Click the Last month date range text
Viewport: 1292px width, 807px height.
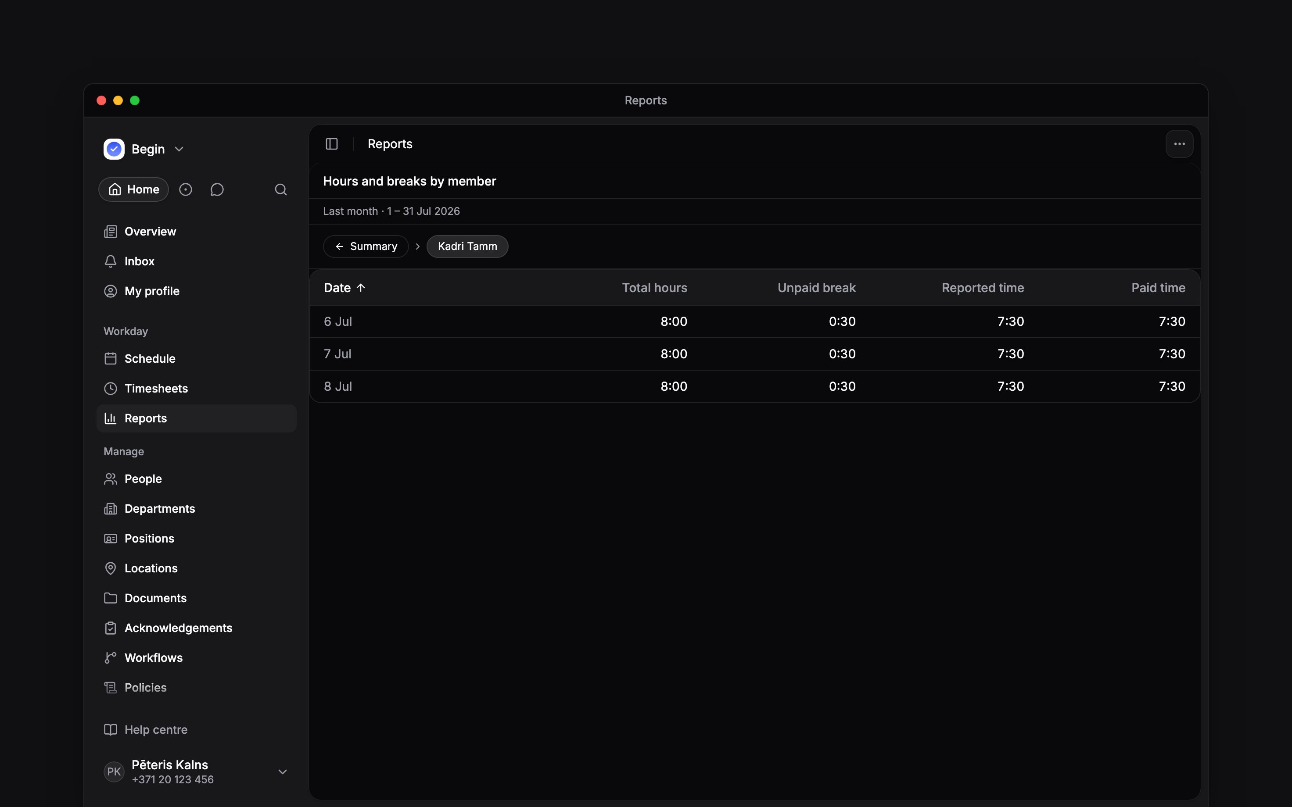pyautogui.click(x=391, y=211)
